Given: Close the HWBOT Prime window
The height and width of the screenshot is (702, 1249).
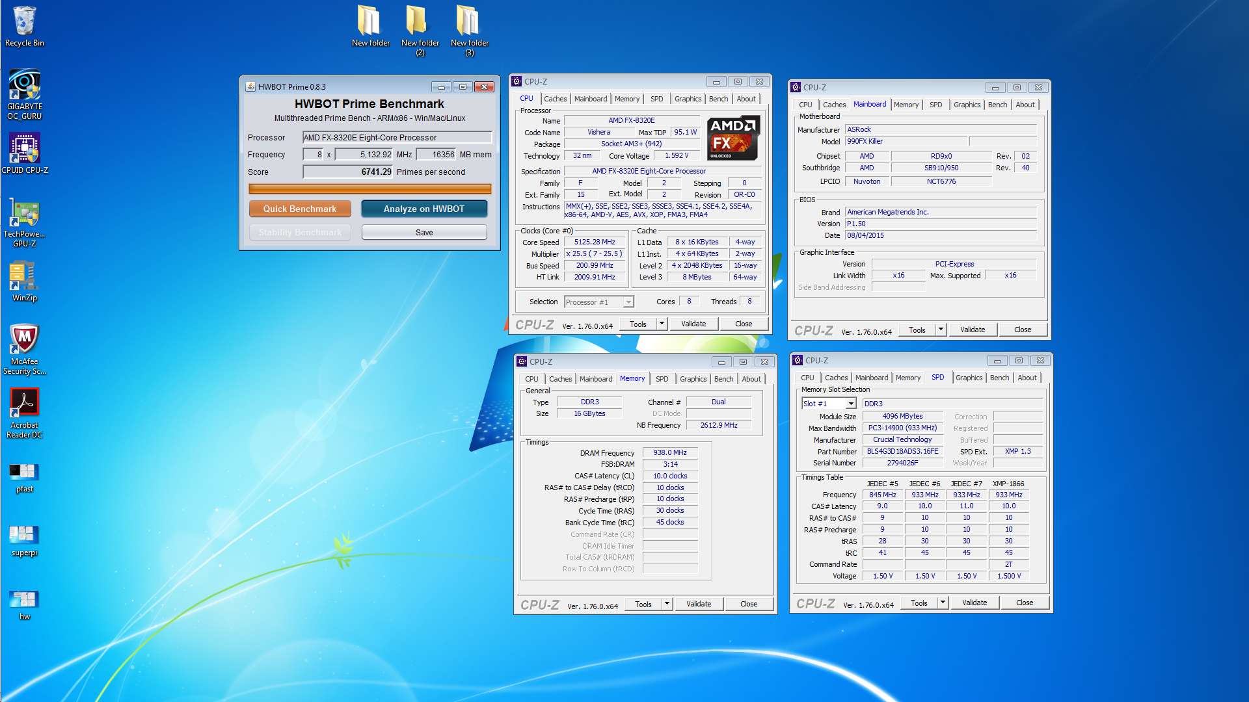Looking at the screenshot, I should tap(484, 86).
